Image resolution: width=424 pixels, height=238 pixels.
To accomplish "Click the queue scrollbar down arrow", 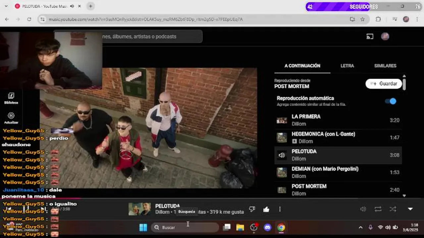I will tap(404, 196).
